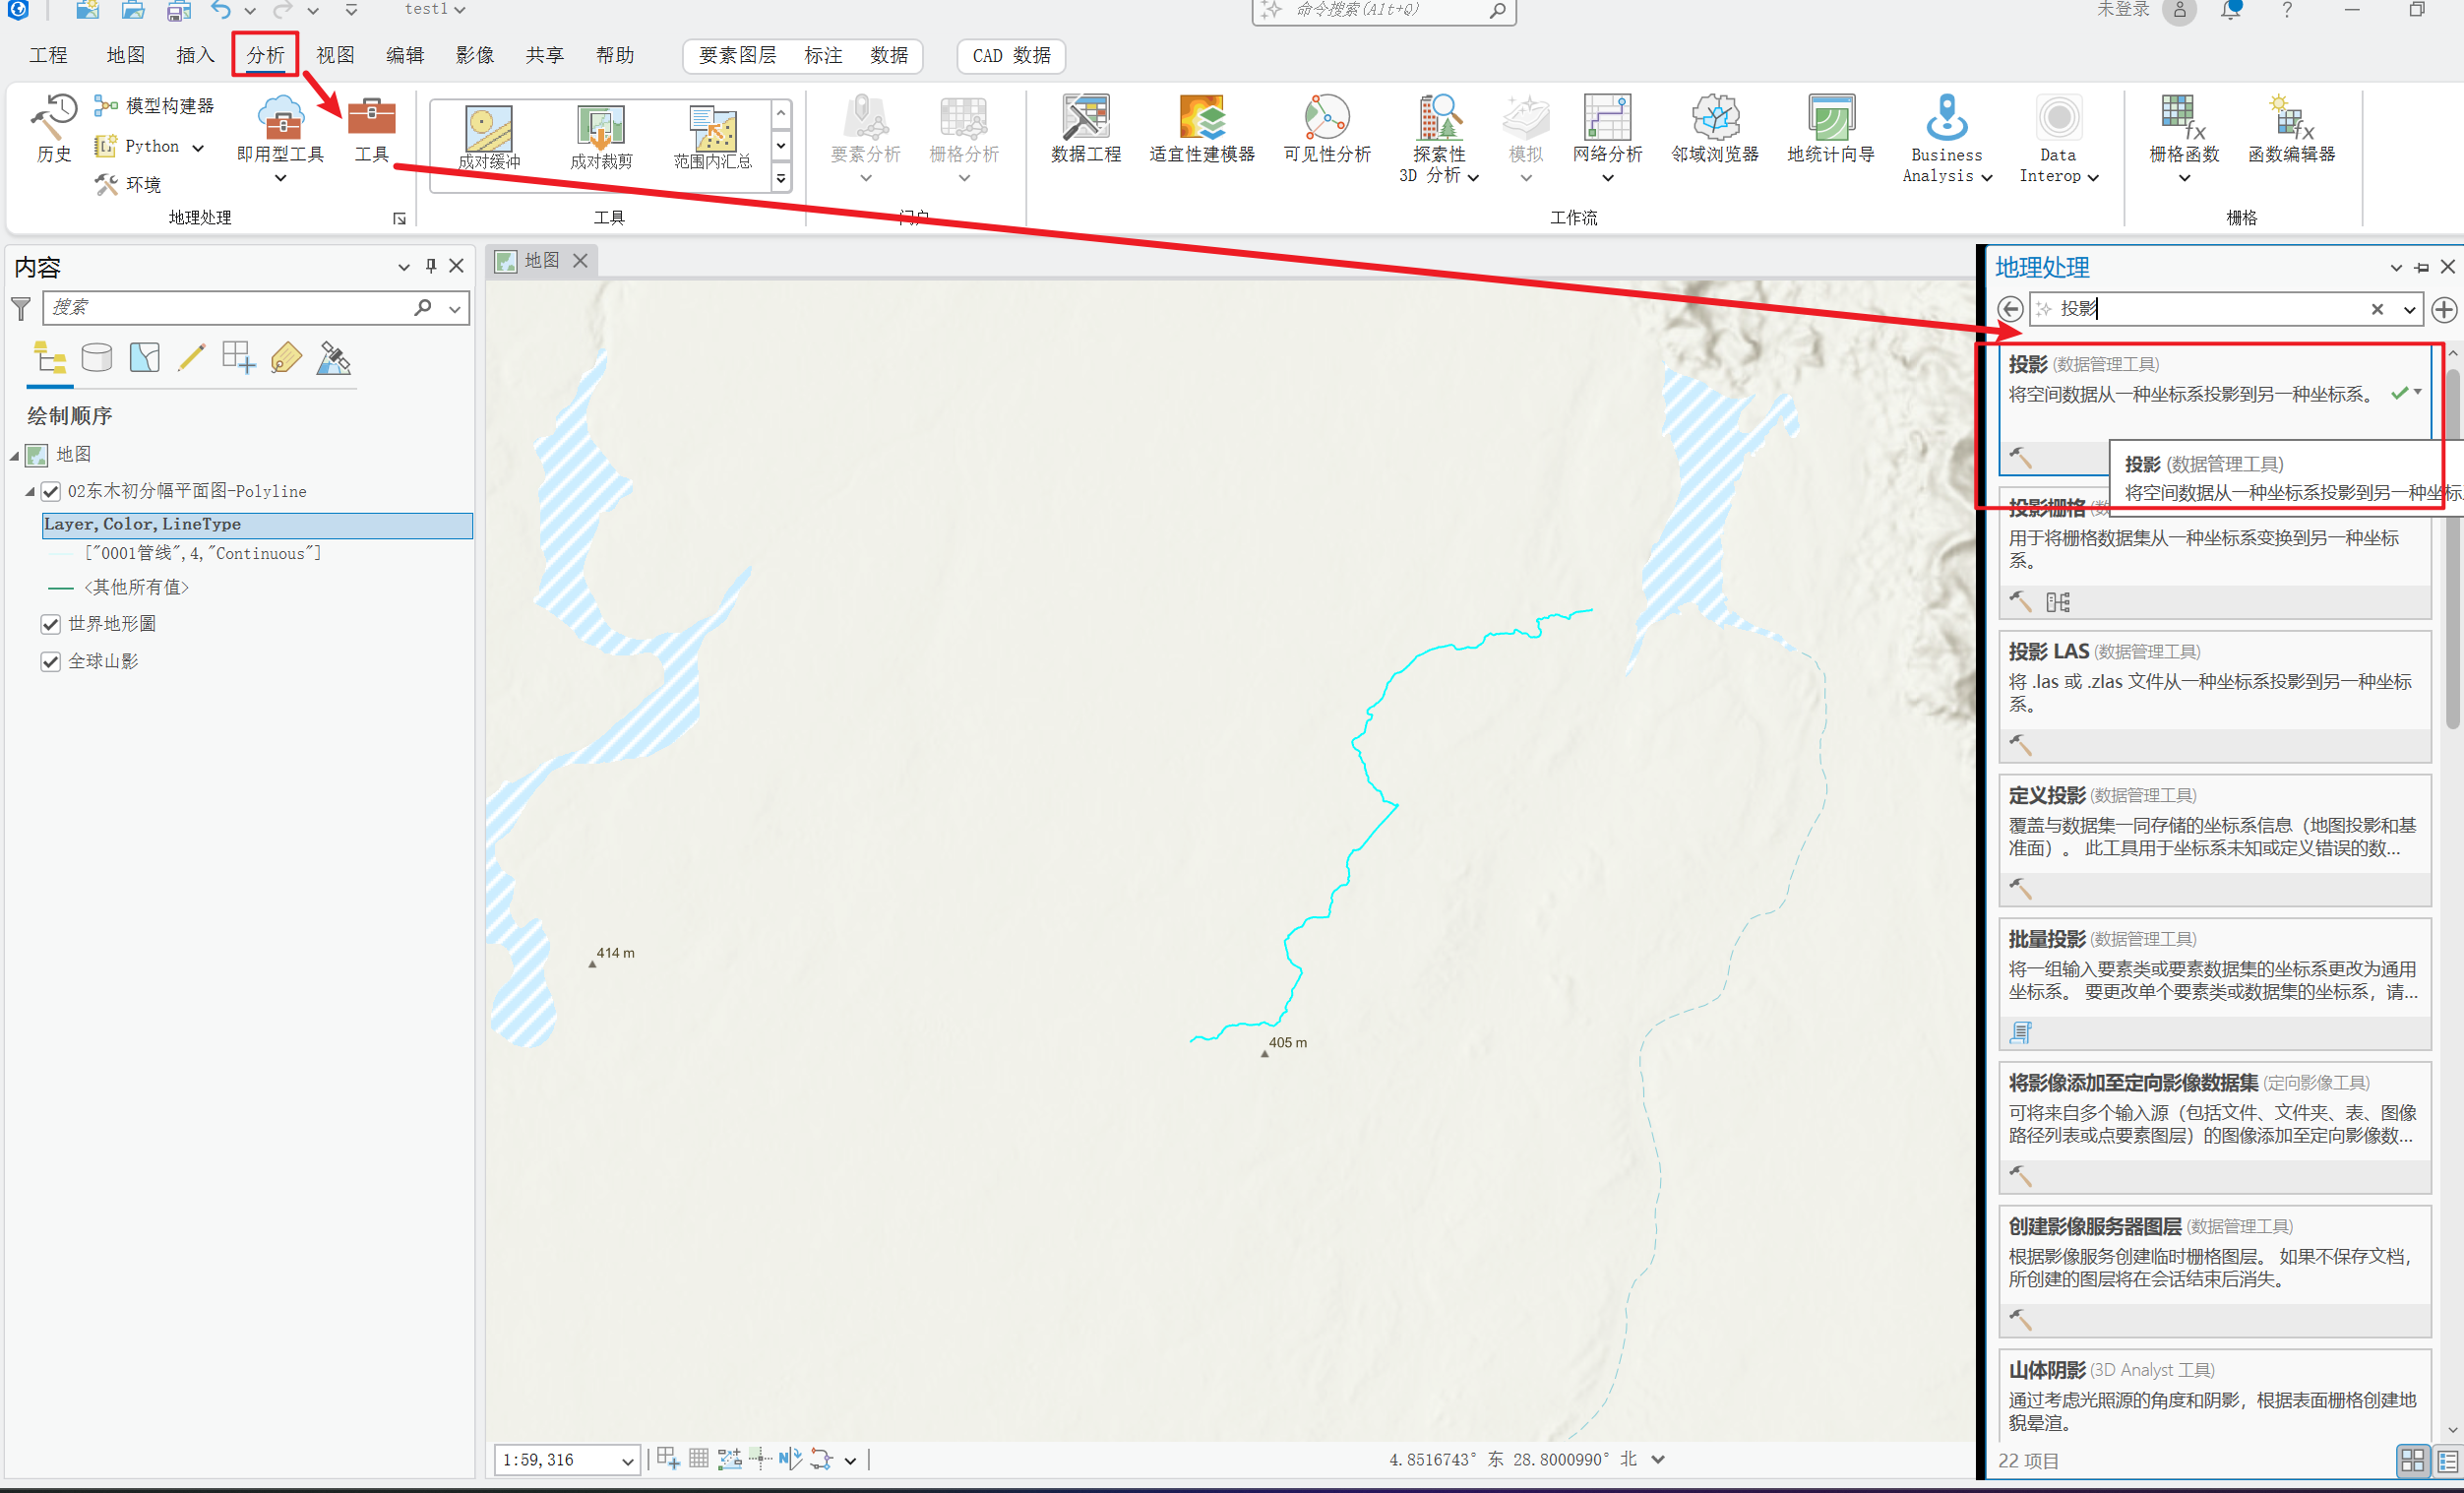Open the 定义投影 tool result
Viewport: 2464px width, 1493px height.
click(2047, 795)
